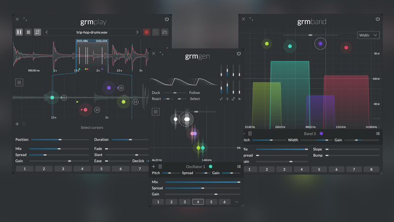Open the Width dropdown in grm band
Screen dimensions: 394x222
pyautogui.click(x=368, y=35)
